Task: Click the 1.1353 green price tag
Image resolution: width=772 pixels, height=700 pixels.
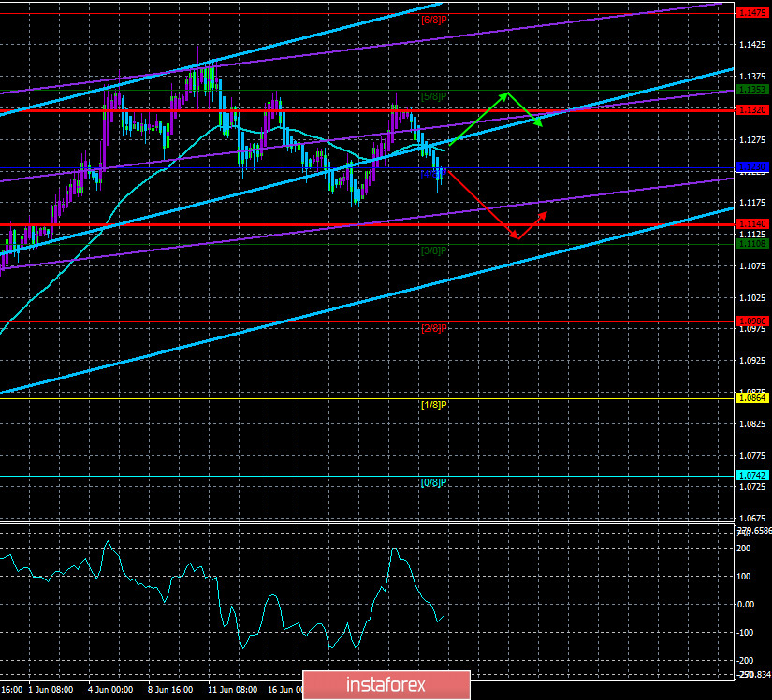Action: (751, 91)
